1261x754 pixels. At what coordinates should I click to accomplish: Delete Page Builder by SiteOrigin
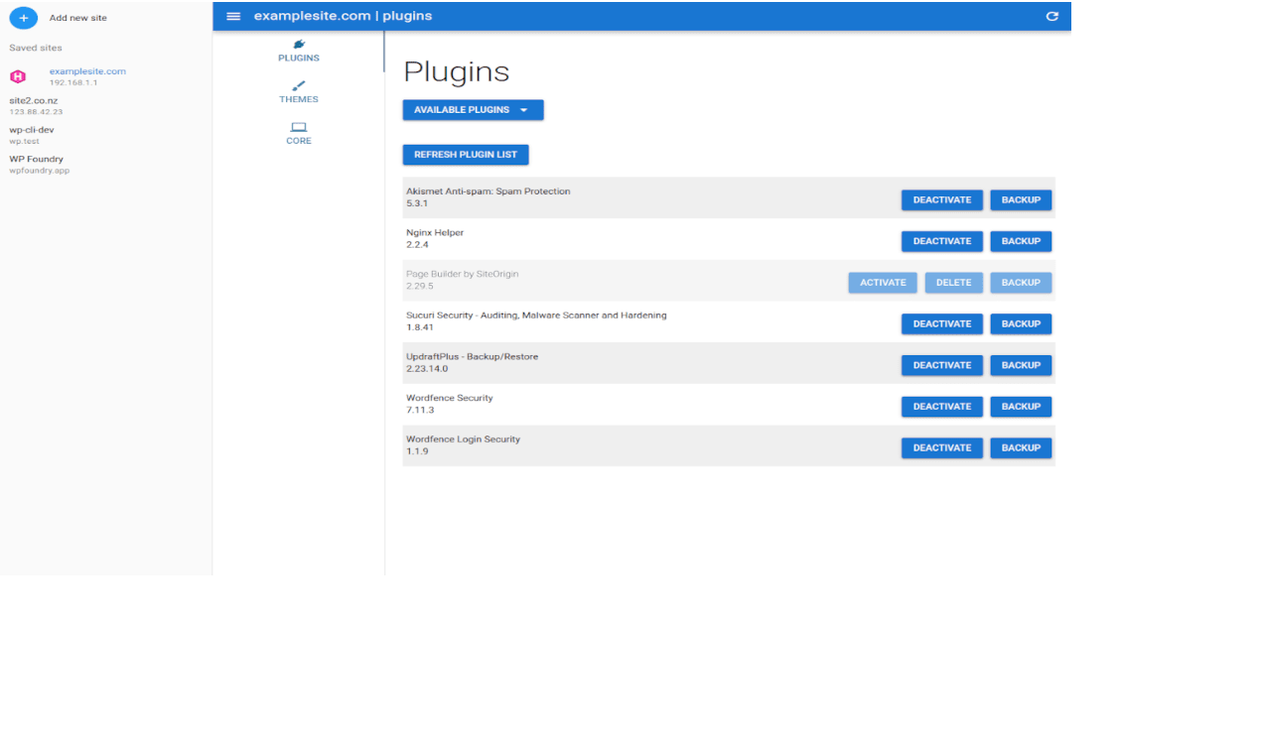[x=953, y=282]
